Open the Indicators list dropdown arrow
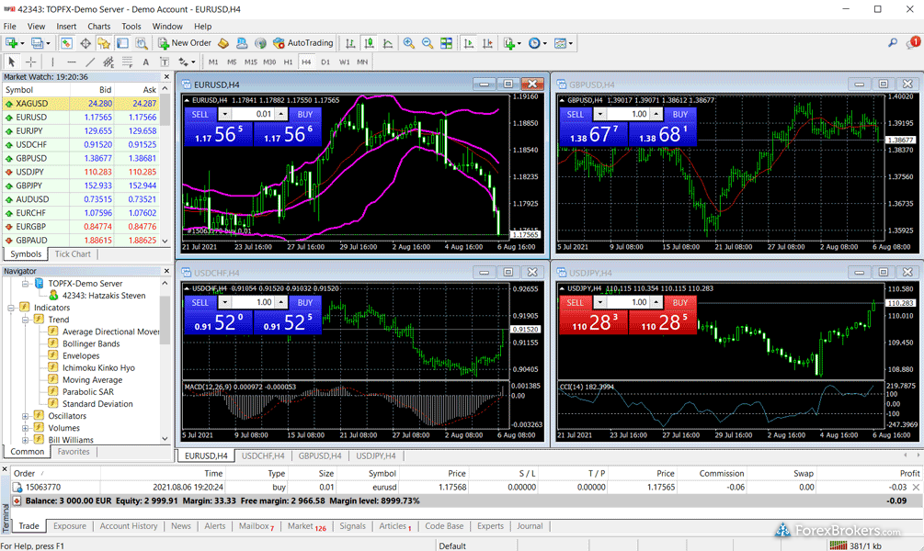Screen dimensions: 924x551 pyautogui.click(x=519, y=43)
